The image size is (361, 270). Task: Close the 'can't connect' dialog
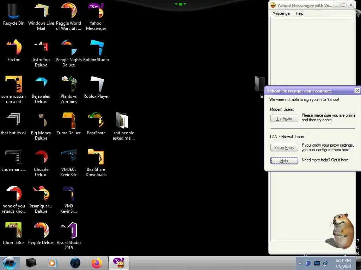click(x=357, y=91)
